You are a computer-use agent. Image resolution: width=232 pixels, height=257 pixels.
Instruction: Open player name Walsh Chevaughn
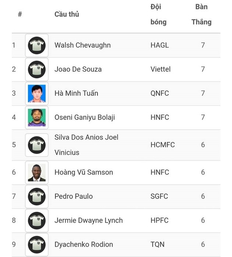(x=82, y=45)
